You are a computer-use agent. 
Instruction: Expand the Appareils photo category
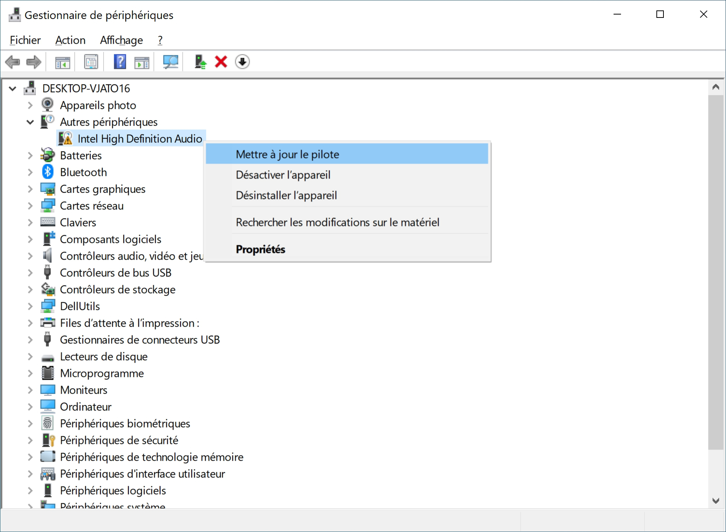click(30, 105)
